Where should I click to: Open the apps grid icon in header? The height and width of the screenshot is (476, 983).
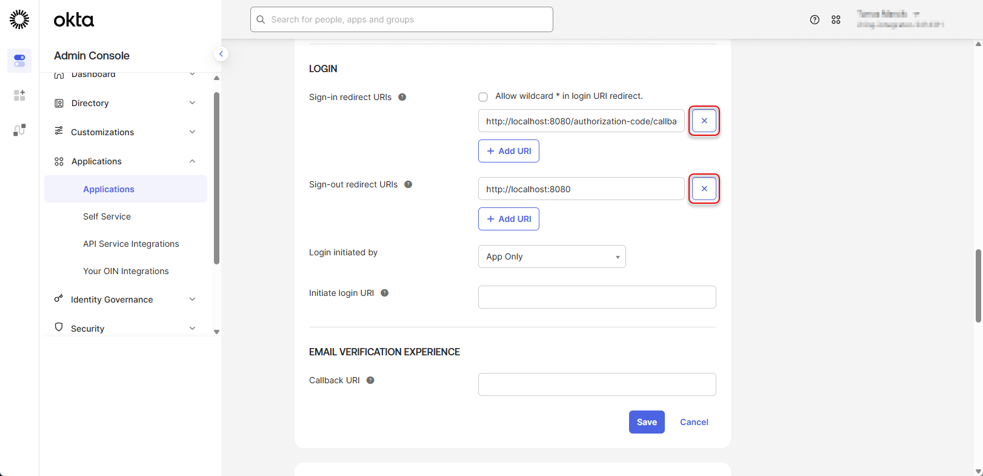coord(836,19)
